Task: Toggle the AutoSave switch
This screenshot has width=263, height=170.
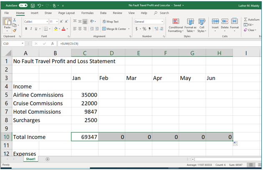Action: (x=23, y=5)
